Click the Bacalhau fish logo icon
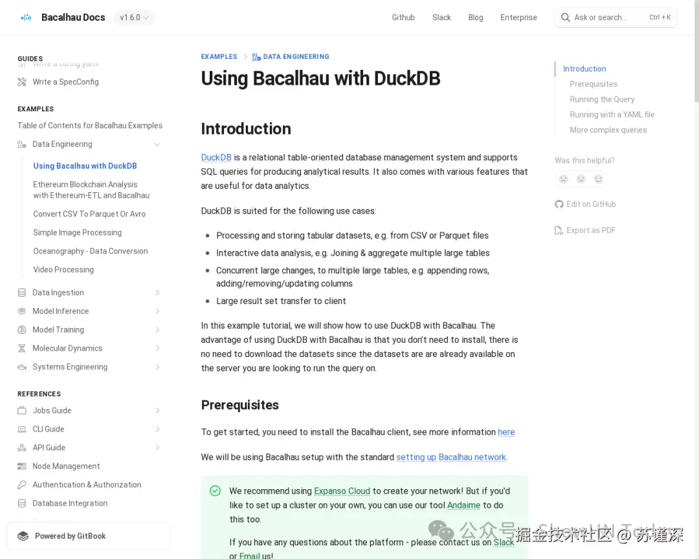This screenshot has width=699, height=559. pos(26,17)
